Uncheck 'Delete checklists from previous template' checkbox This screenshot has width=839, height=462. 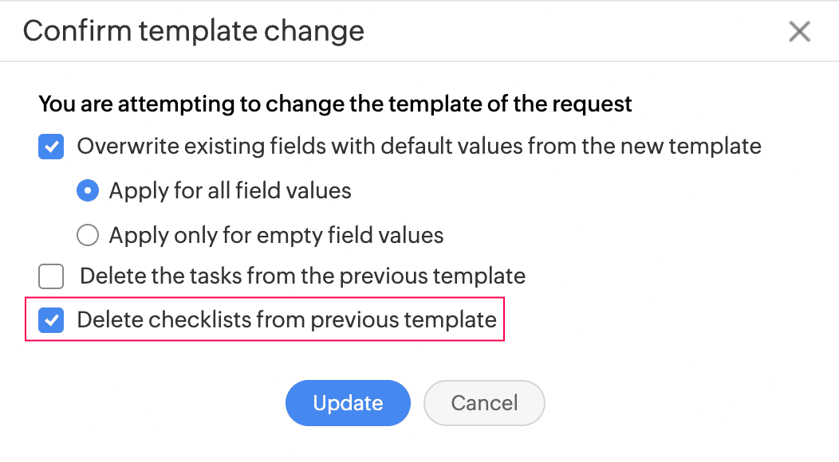tap(51, 320)
